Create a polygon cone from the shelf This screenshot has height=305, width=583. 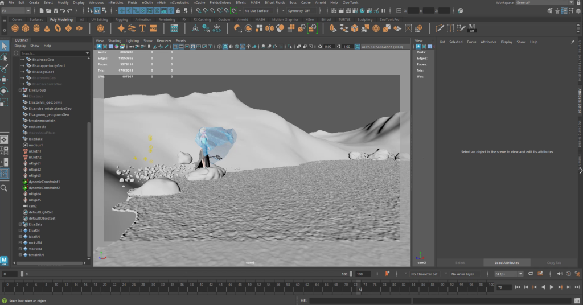[x=47, y=28]
